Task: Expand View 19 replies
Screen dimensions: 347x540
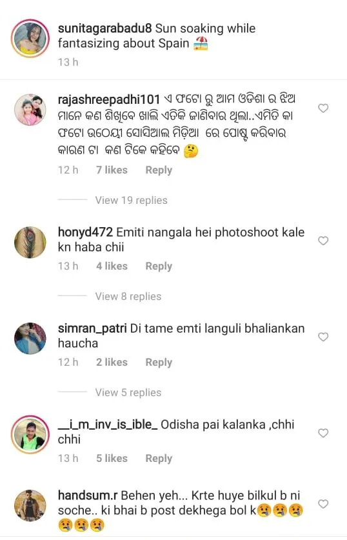Action: tap(131, 200)
